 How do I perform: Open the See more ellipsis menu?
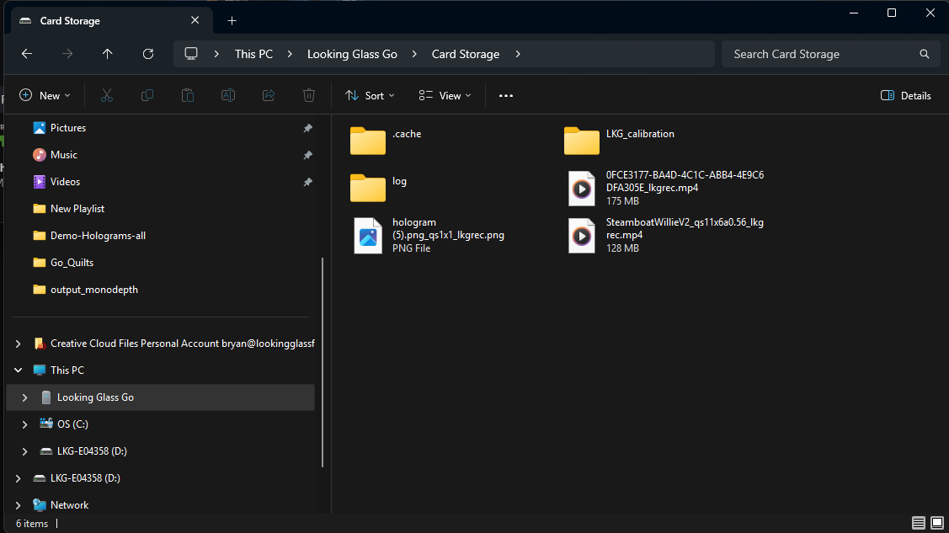(x=505, y=95)
